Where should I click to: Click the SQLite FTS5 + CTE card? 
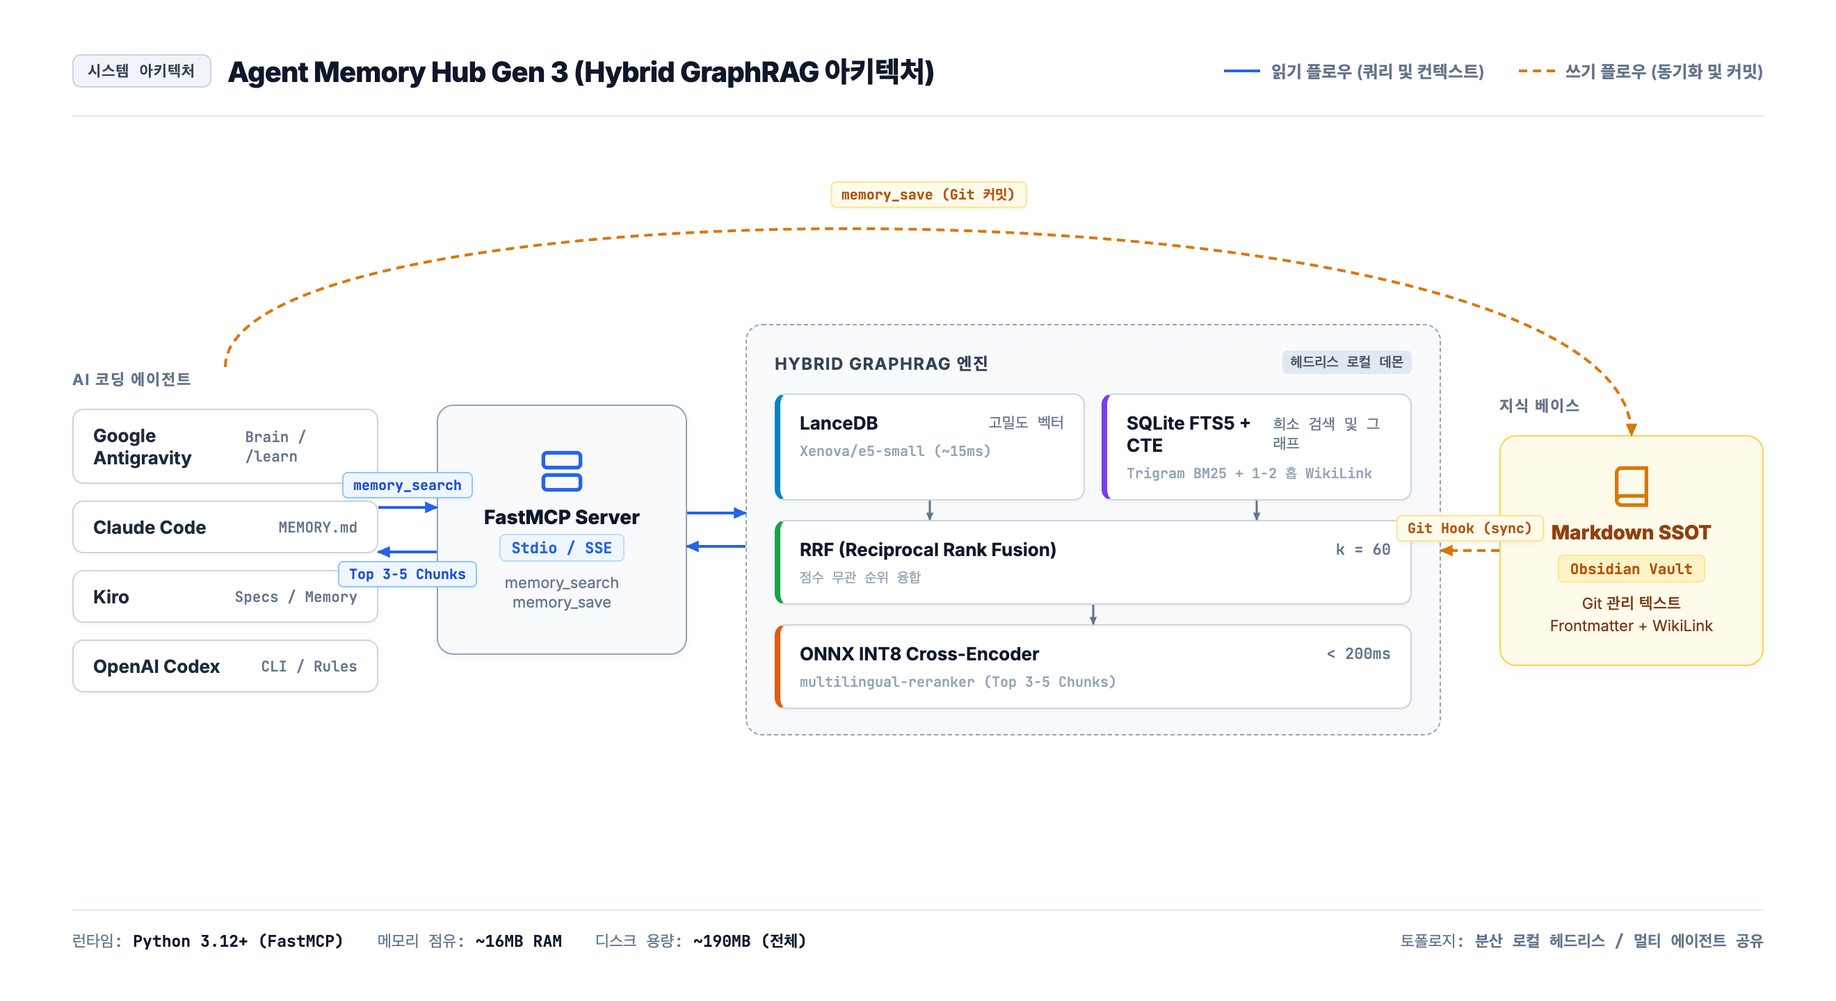[x=1256, y=447]
